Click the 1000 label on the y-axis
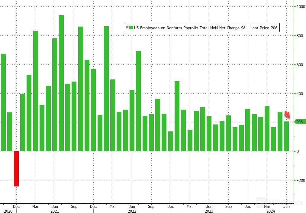The image size is (306, 213). (x=301, y=7)
